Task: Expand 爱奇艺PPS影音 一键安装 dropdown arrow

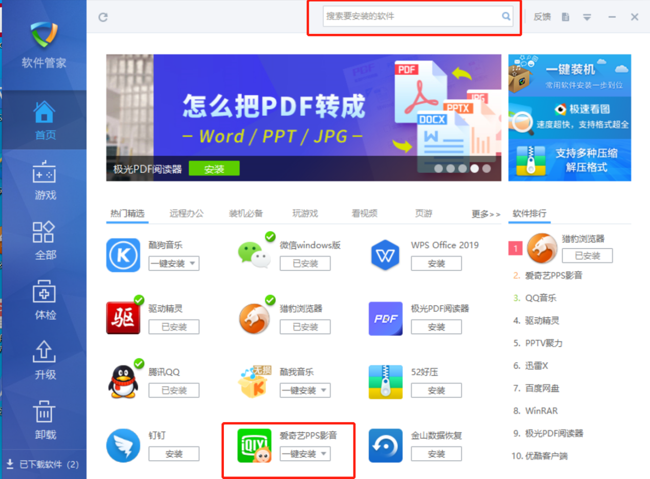Action: pyautogui.click(x=324, y=454)
